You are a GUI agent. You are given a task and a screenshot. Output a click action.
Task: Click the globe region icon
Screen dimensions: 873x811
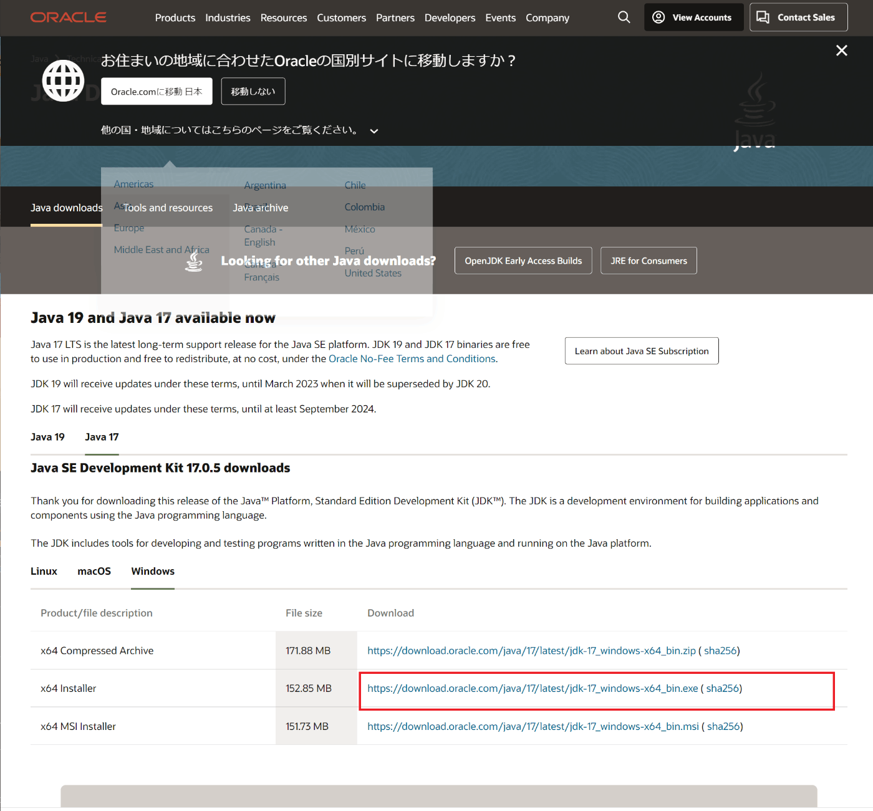coord(63,80)
